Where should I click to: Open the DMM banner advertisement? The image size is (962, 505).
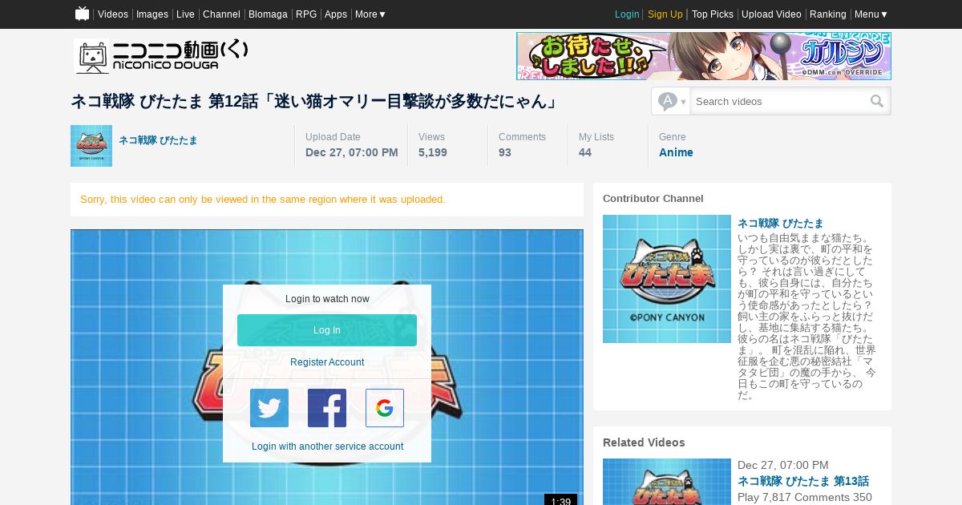pyautogui.click(x=704, y=56)
